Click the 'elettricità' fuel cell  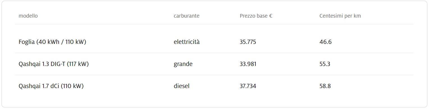click(x=187, y=42)
